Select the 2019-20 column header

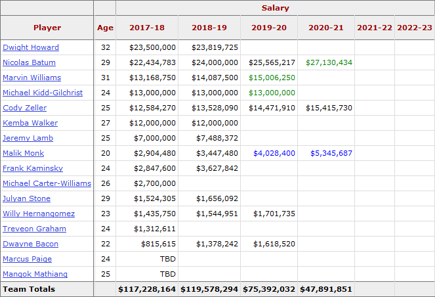pyautogui.click(x=269, y=28)
